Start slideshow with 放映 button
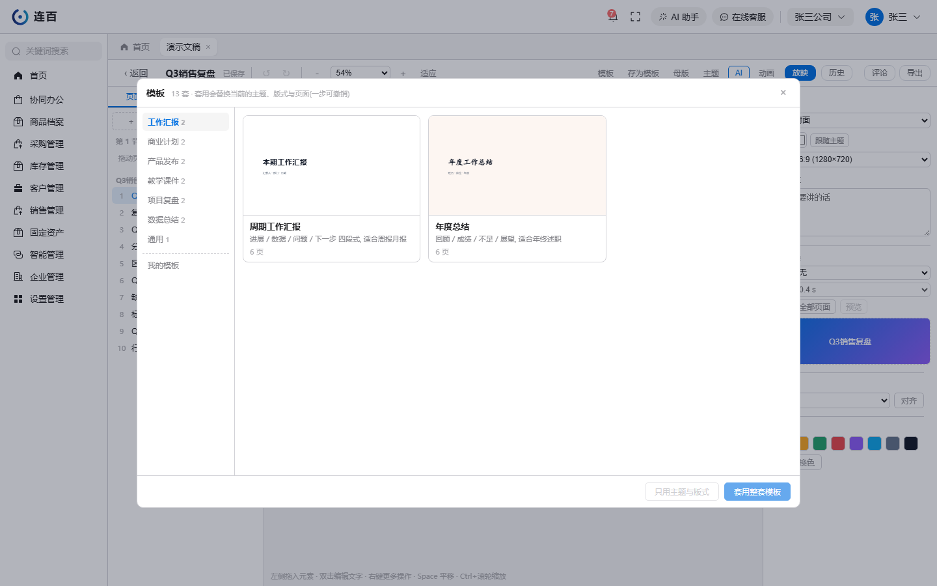 [800, 73]
